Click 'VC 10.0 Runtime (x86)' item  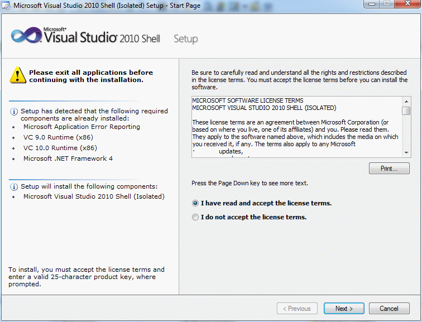(60, 148)
